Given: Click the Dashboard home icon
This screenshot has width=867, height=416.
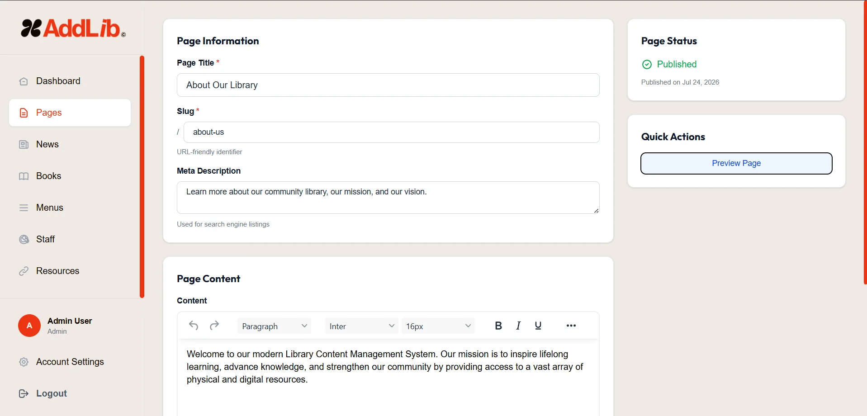Looking at the screenshot, I should coord(24,81).
